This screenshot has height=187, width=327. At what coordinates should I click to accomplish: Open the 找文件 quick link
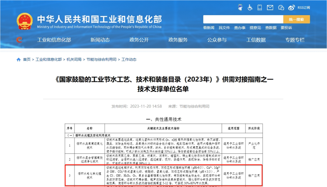tap(224, 28)
